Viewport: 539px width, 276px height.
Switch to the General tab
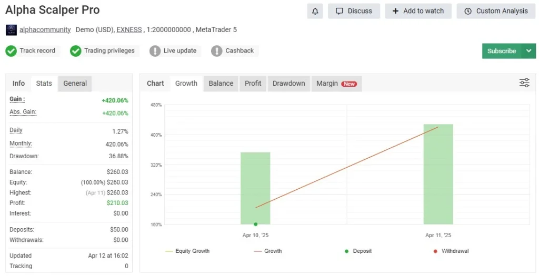[75, 84]
